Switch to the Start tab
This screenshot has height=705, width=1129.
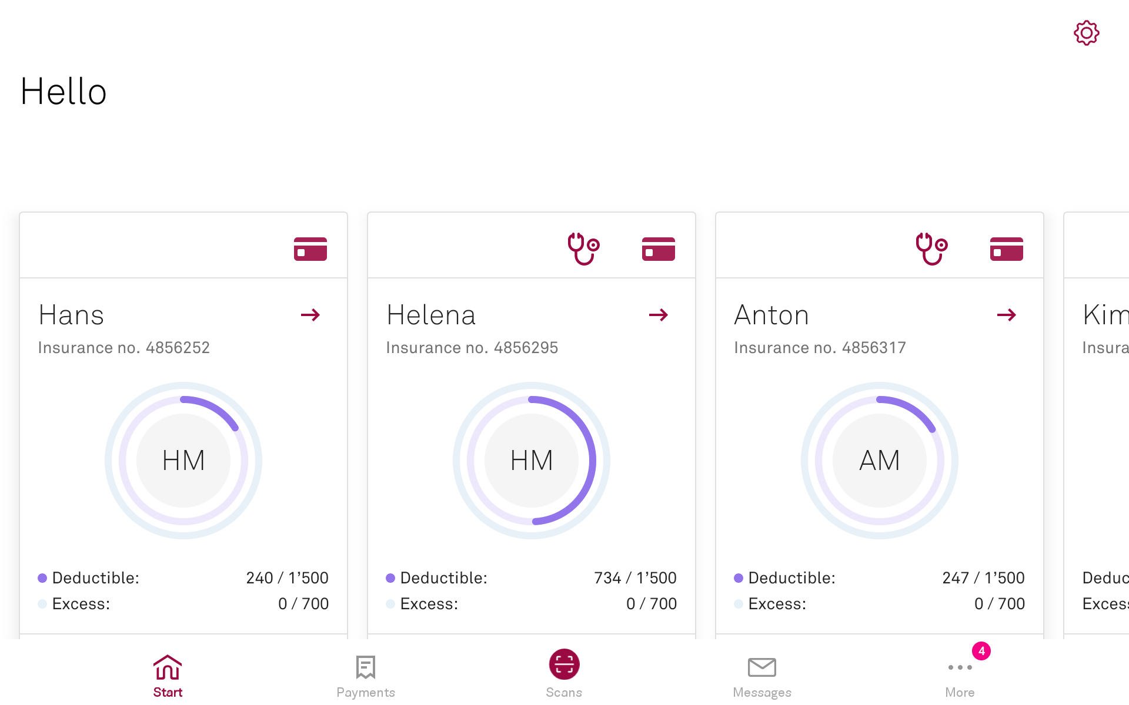point(168,676)
